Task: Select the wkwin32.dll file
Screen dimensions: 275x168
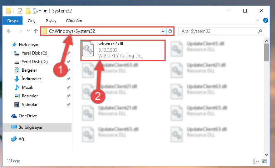Action: [x=123, y=50]
